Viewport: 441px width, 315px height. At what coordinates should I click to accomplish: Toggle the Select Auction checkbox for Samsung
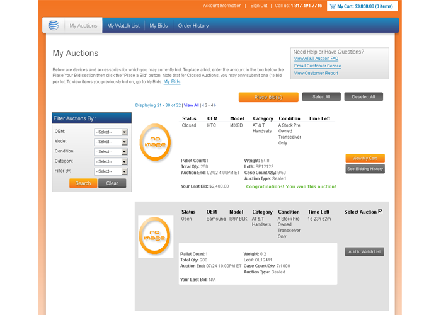coord(381,211)
